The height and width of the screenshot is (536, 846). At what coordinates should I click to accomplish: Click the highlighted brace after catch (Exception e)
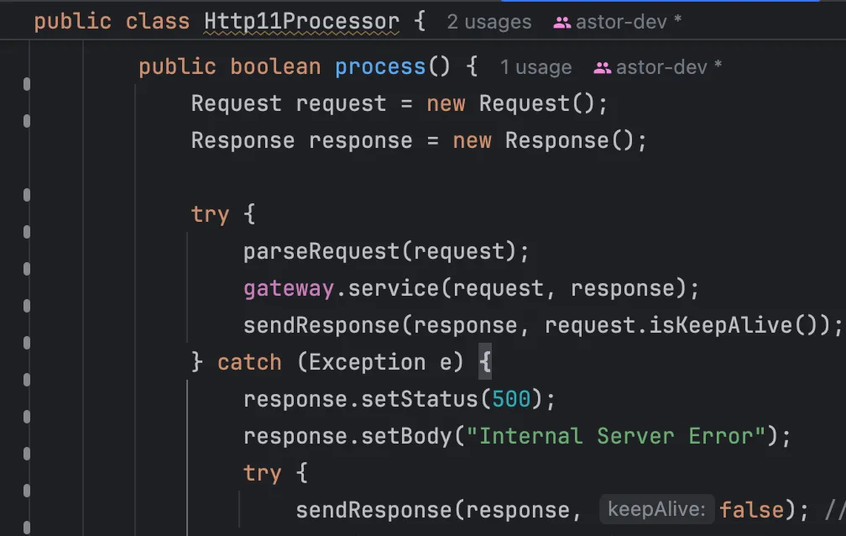pyautogui.click(x=484, y=362)
